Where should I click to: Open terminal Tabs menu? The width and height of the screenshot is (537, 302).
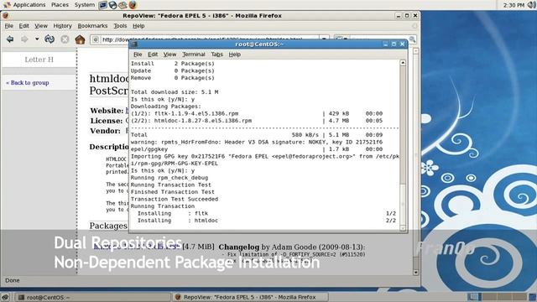(216, 54)
